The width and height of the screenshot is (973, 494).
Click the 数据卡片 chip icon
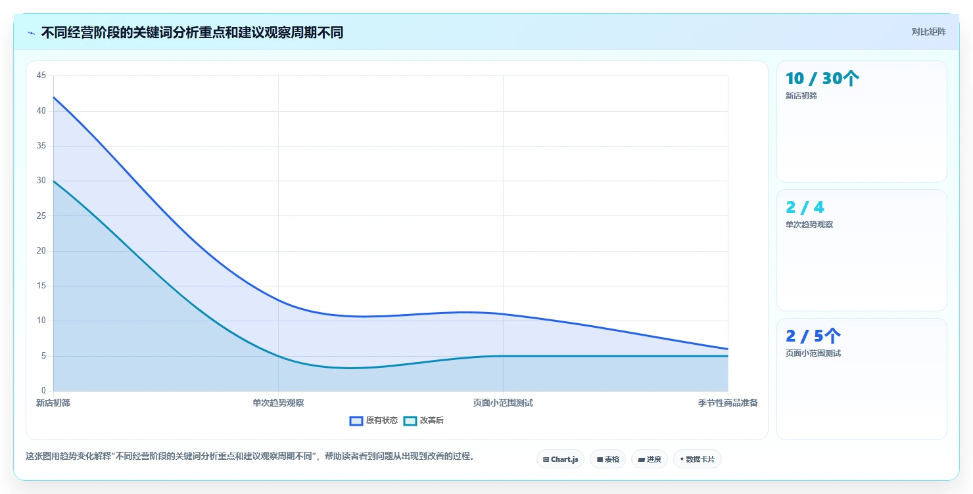point(682,459)
